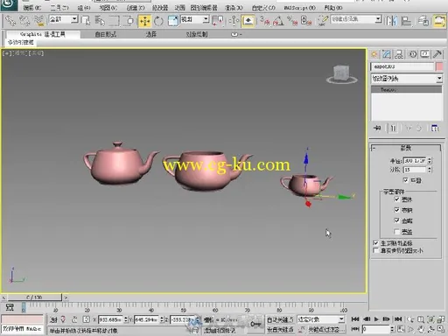The width and height of the screenshot is (448, 336).
Task: Activate the Select and Move tool
Action: click(144, 21)
